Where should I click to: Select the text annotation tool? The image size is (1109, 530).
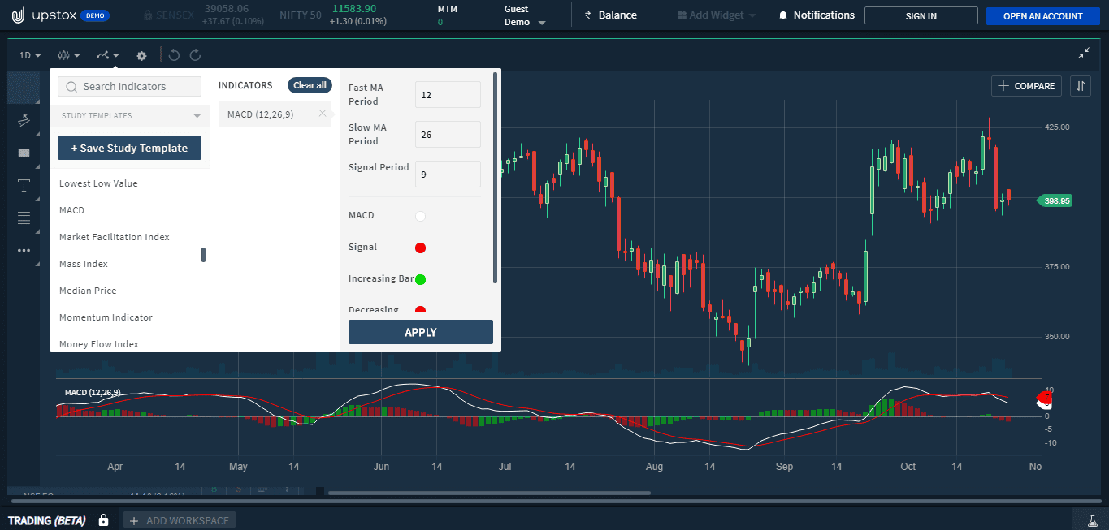(24, 185)
